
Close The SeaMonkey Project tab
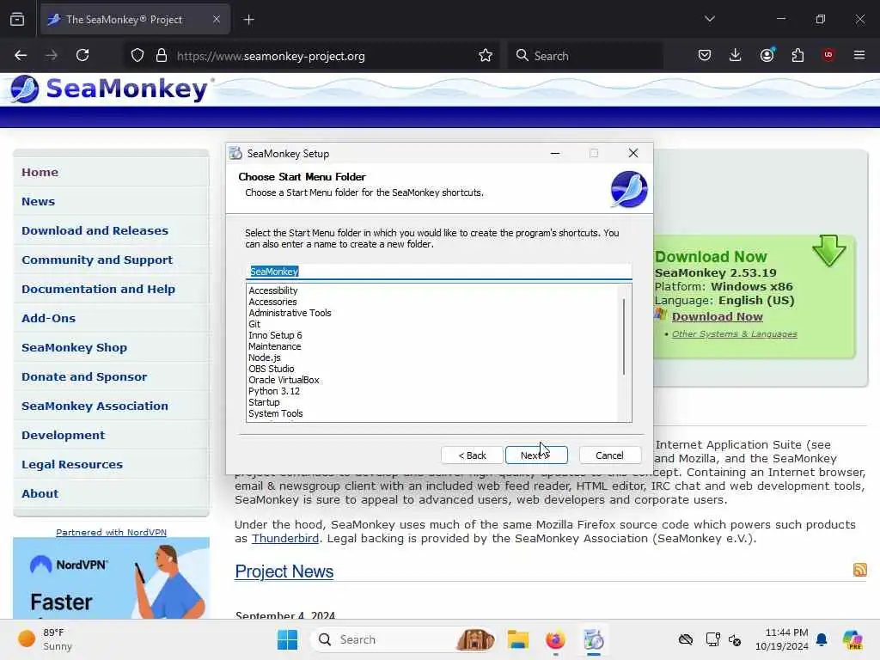(x=216, y=19)
